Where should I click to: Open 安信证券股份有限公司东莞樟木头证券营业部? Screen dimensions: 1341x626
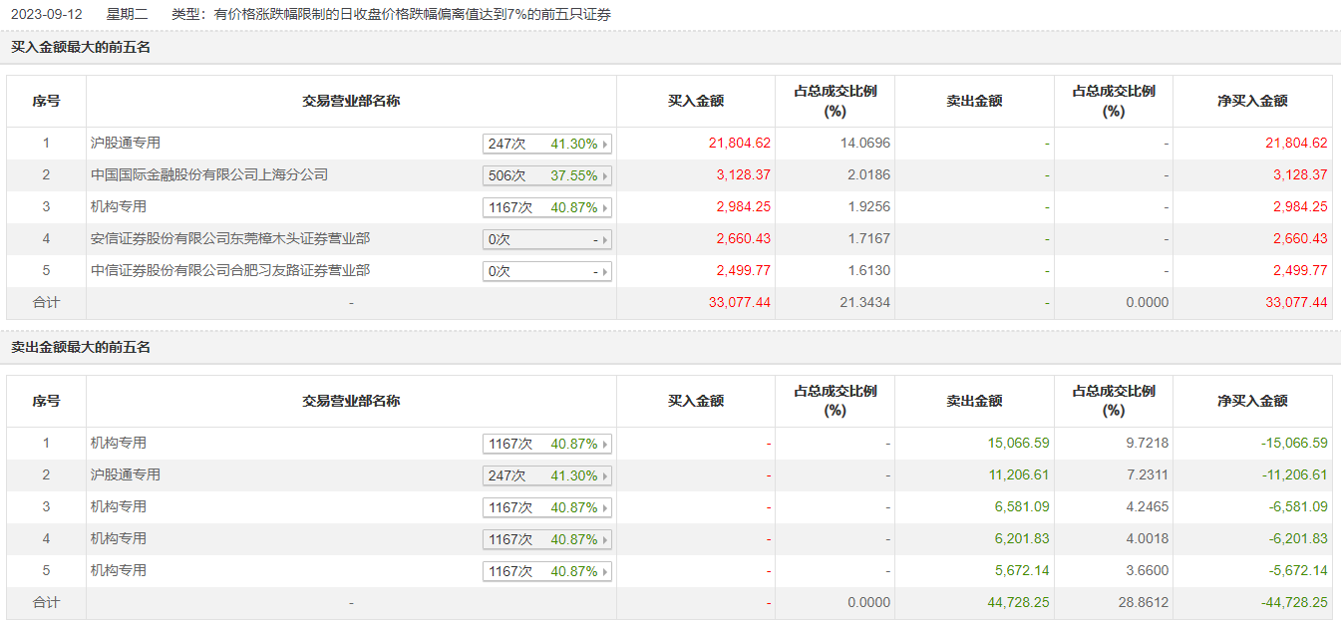pos(230,238)
